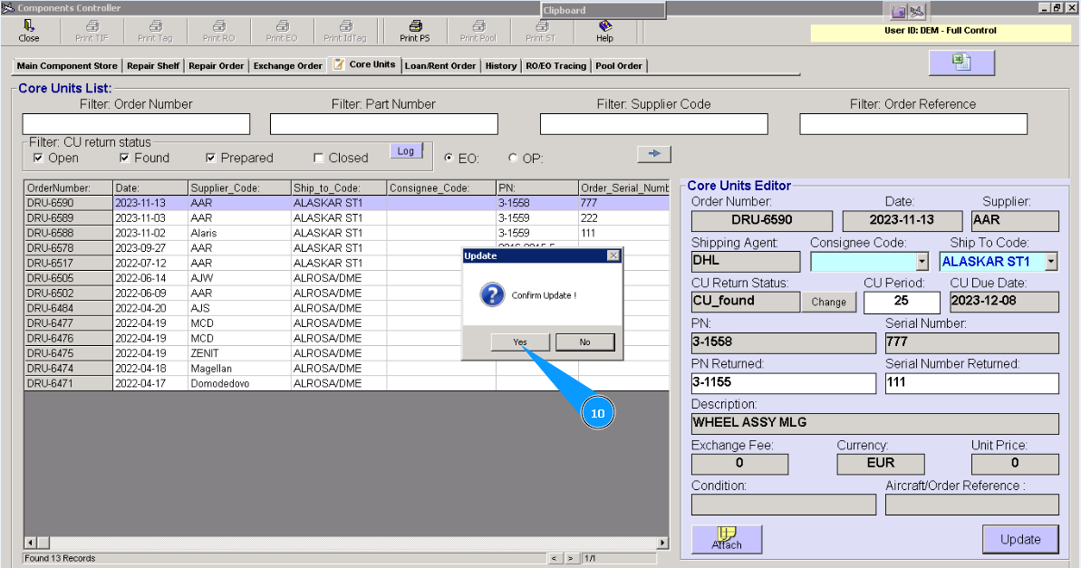The height and width of the screenshot is (568, 1081).
Task: Click the Attach paperclip button
Action: click(727, 539)
